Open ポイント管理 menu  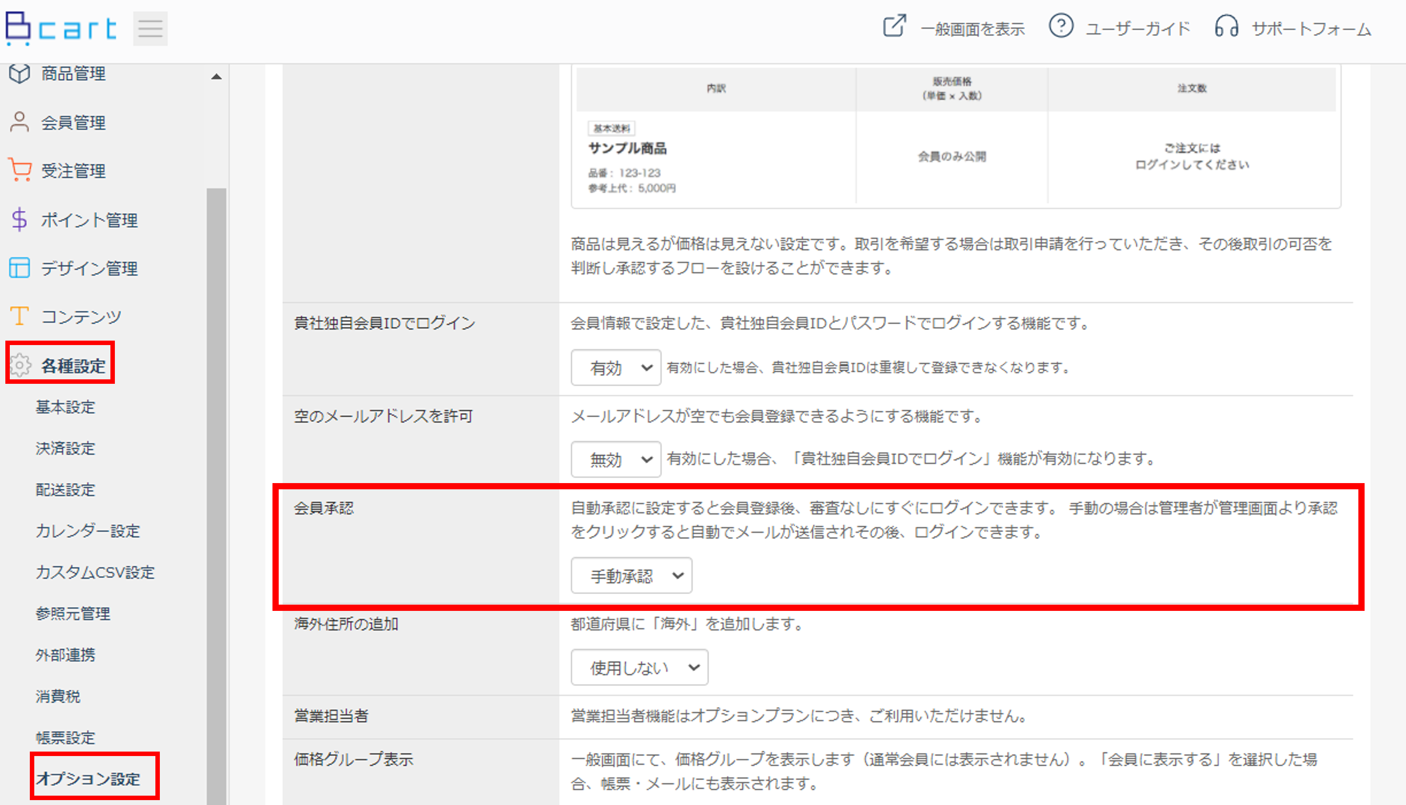[x=89, y=220]
